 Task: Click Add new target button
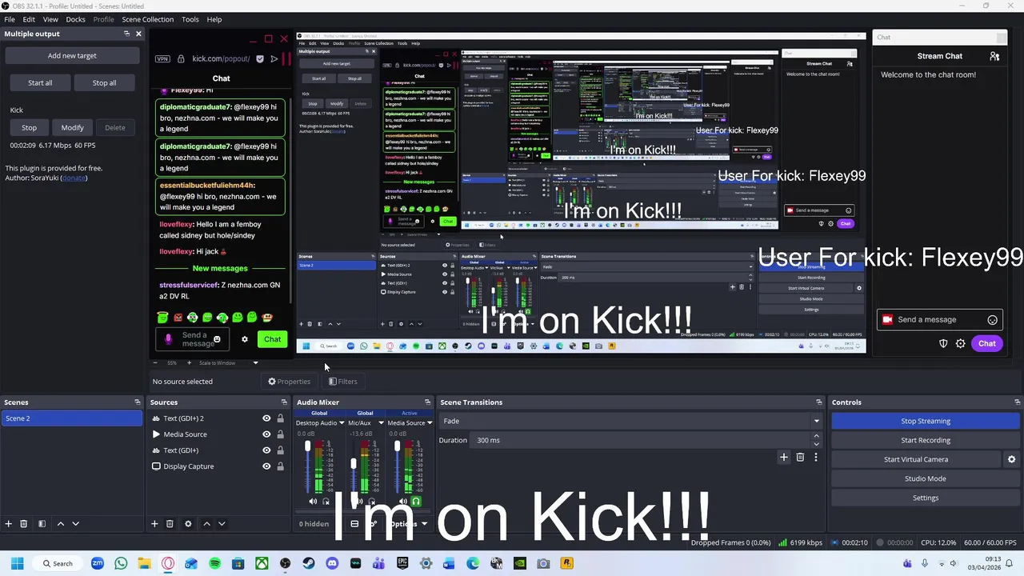72,56
